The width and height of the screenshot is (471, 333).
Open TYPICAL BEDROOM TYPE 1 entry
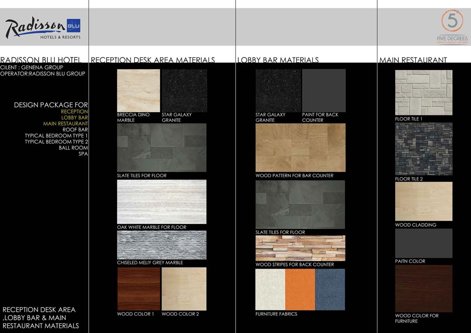56,135
